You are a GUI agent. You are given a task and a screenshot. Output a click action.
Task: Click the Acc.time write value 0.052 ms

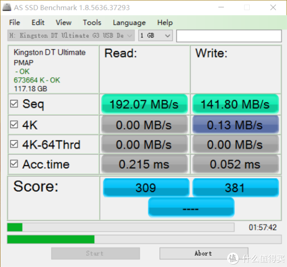pyautogui.click(x=235, y=164)
